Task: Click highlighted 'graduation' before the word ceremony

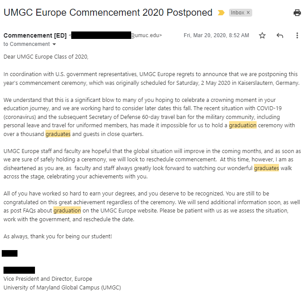Action: (x=243, y=125)
